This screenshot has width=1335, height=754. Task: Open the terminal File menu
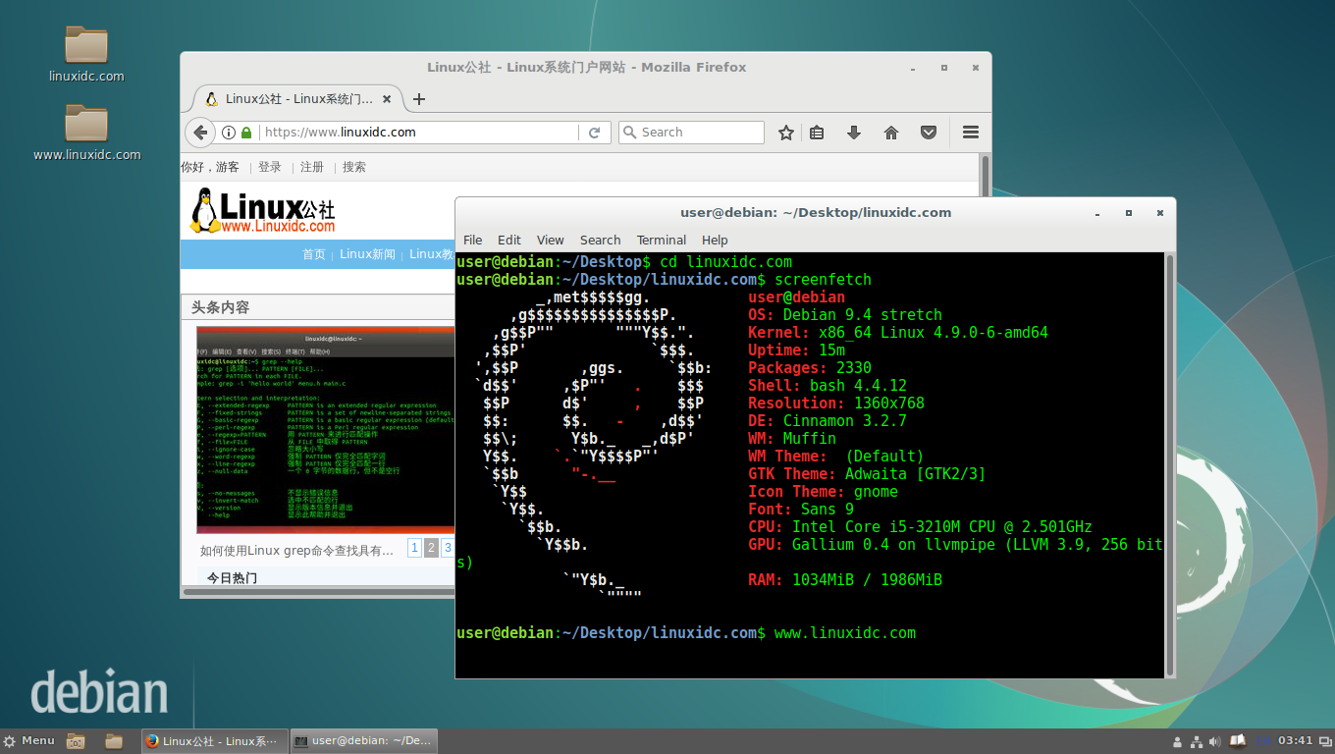point(473,240)
